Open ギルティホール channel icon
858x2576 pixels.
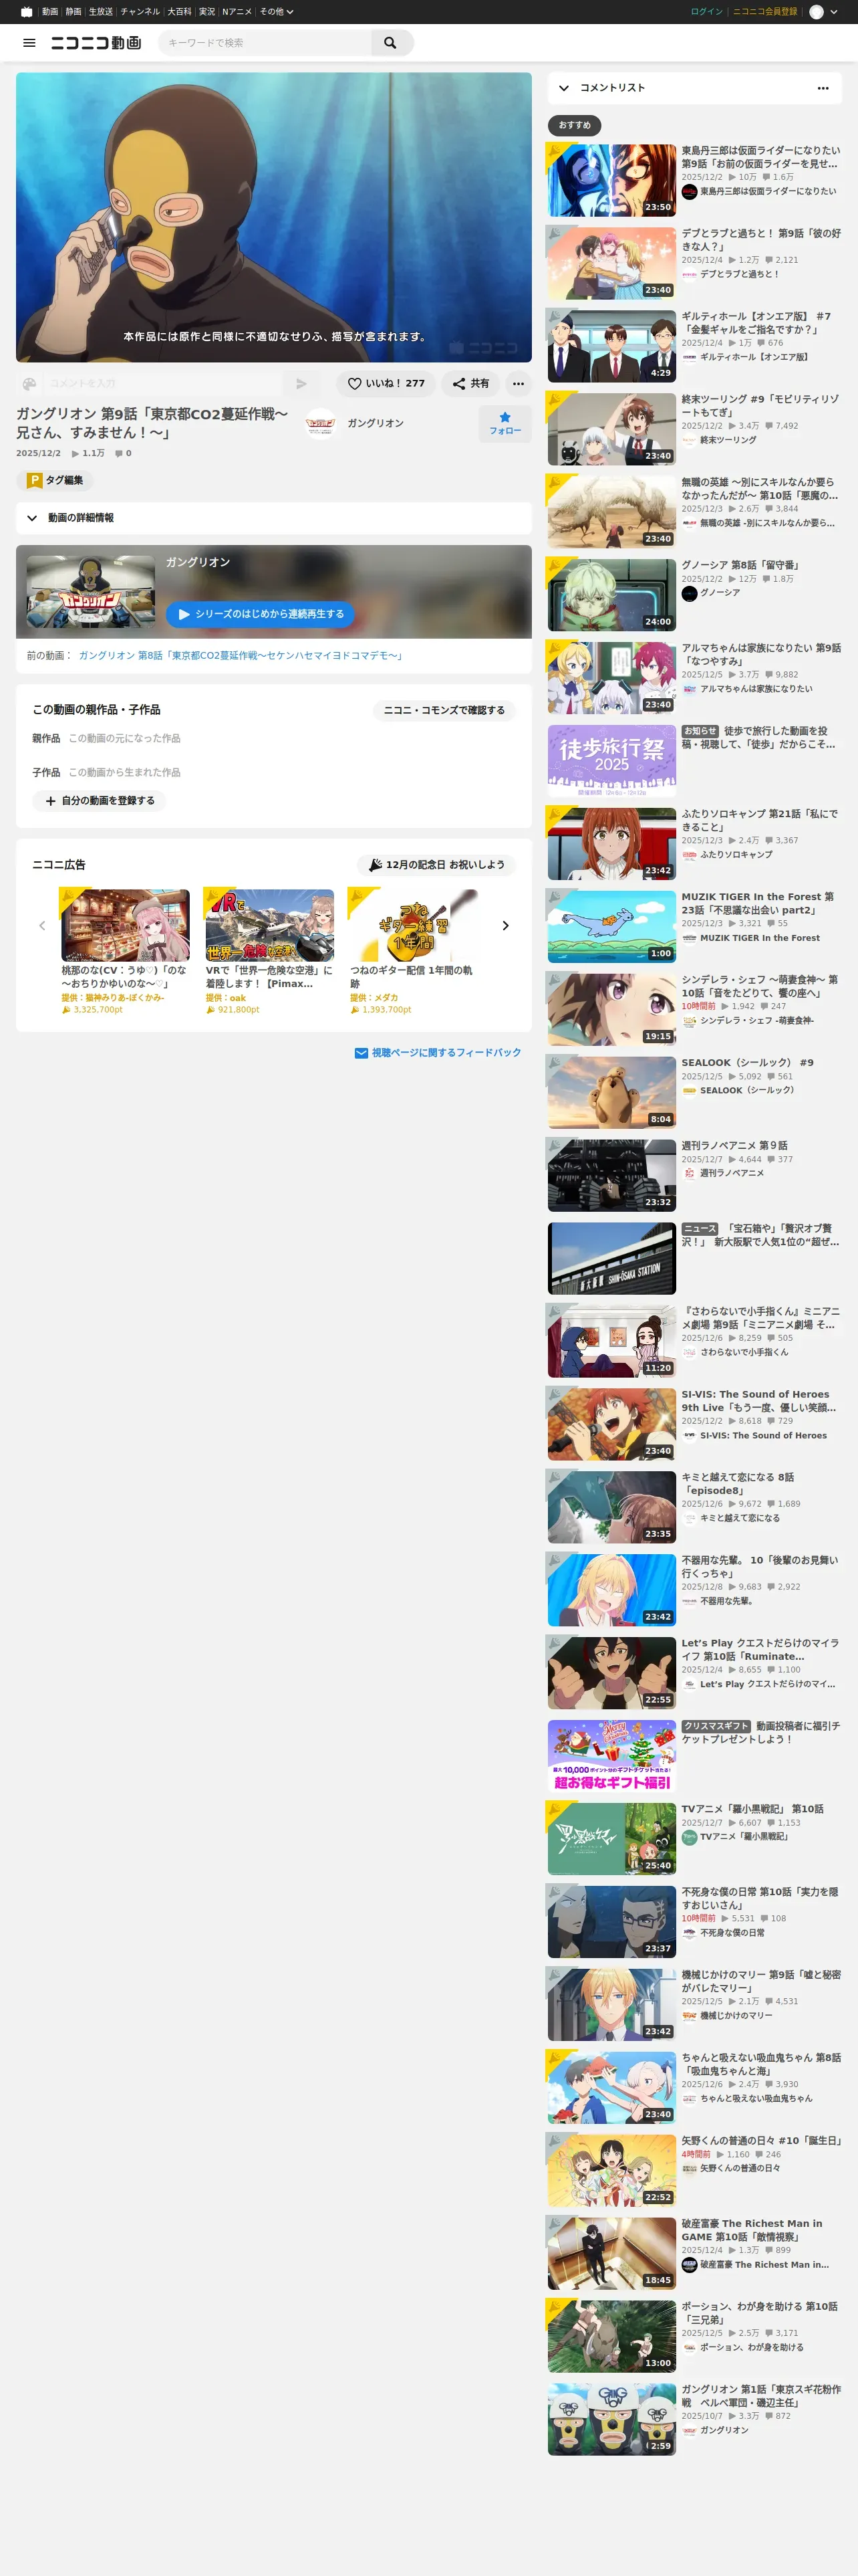[689, 357]
